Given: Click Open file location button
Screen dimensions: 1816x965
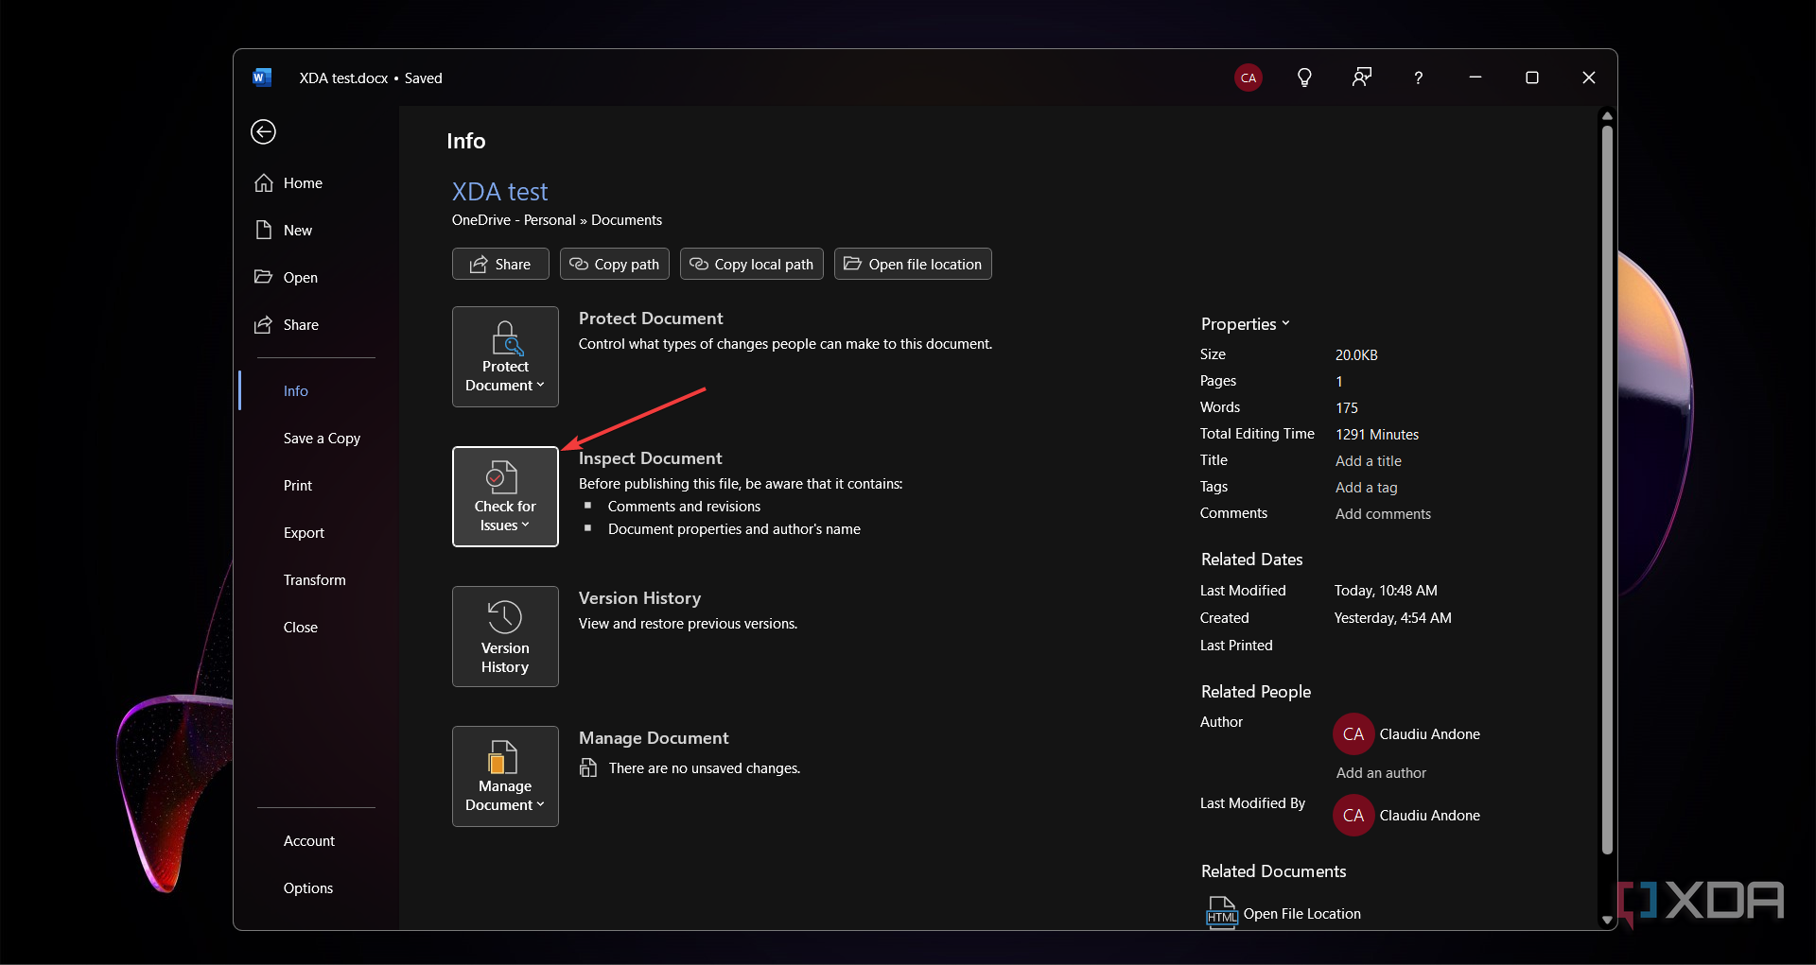Looking at the screenshot, I should pyautogui.click(x=913, y=264).
